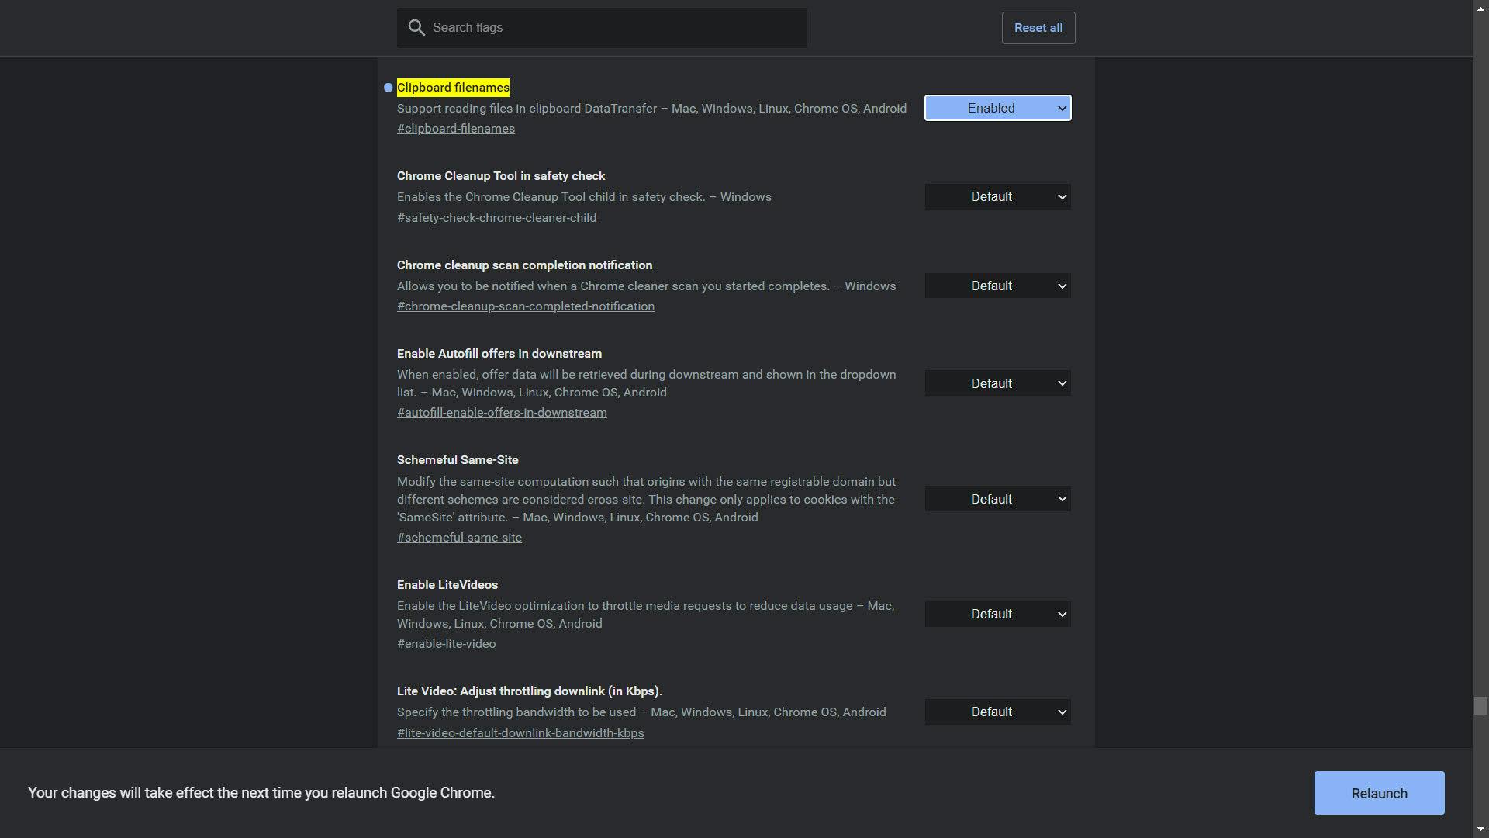The height and width of the screenshot is (838, 1489).
Task: Open Lite Video throttling downlink dropdown
Action: coord(997,712)
